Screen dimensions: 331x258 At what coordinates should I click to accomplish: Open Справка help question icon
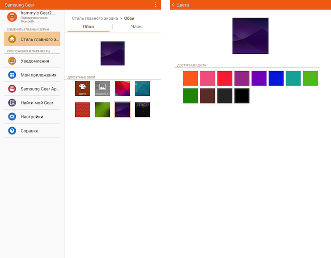click(12, 131)
